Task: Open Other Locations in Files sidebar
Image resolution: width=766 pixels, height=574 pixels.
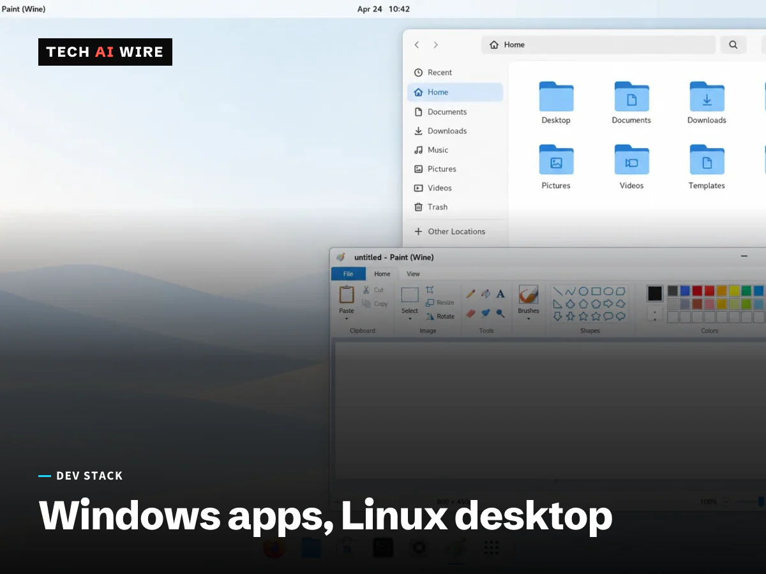Action: 455,232
